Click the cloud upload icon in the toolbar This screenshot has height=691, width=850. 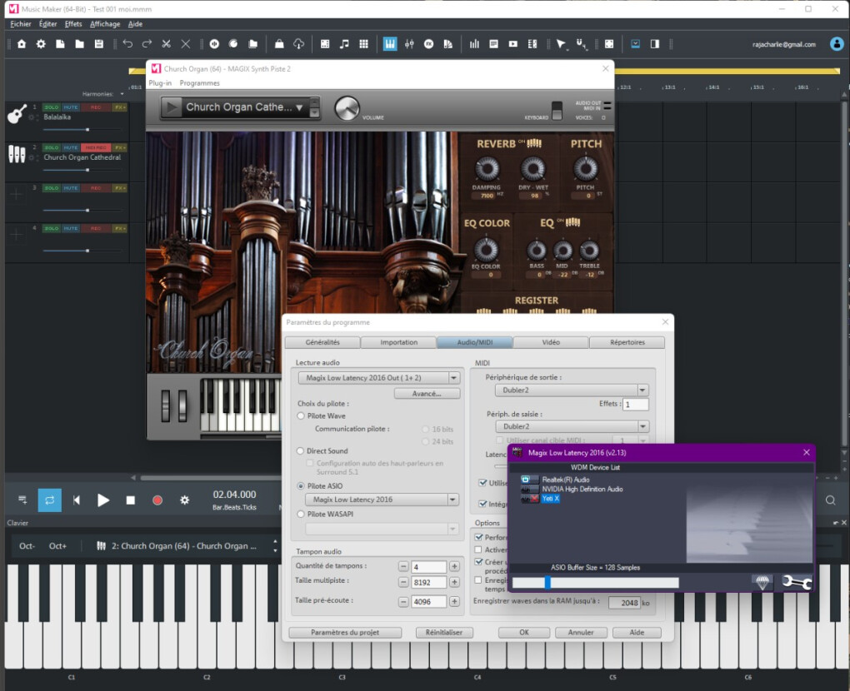pos(298,44)
